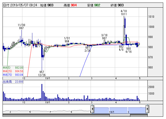Image resolution: width=166 pixels, height=119 pixels.
Task: Click the 19/1 label on price time axis
Action: (x=47, y=78)
